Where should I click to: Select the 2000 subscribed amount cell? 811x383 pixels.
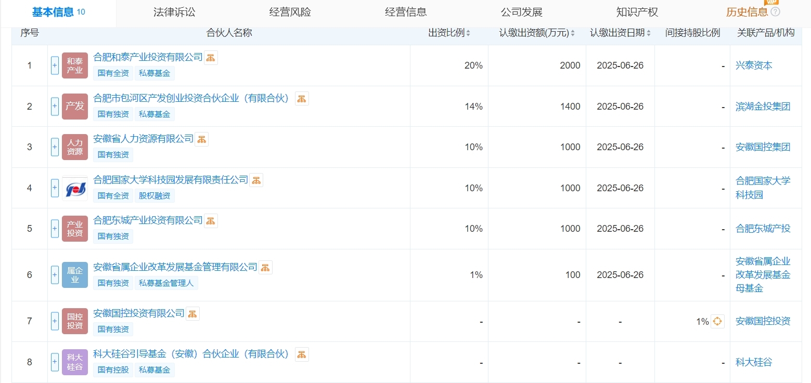[537, 65]
